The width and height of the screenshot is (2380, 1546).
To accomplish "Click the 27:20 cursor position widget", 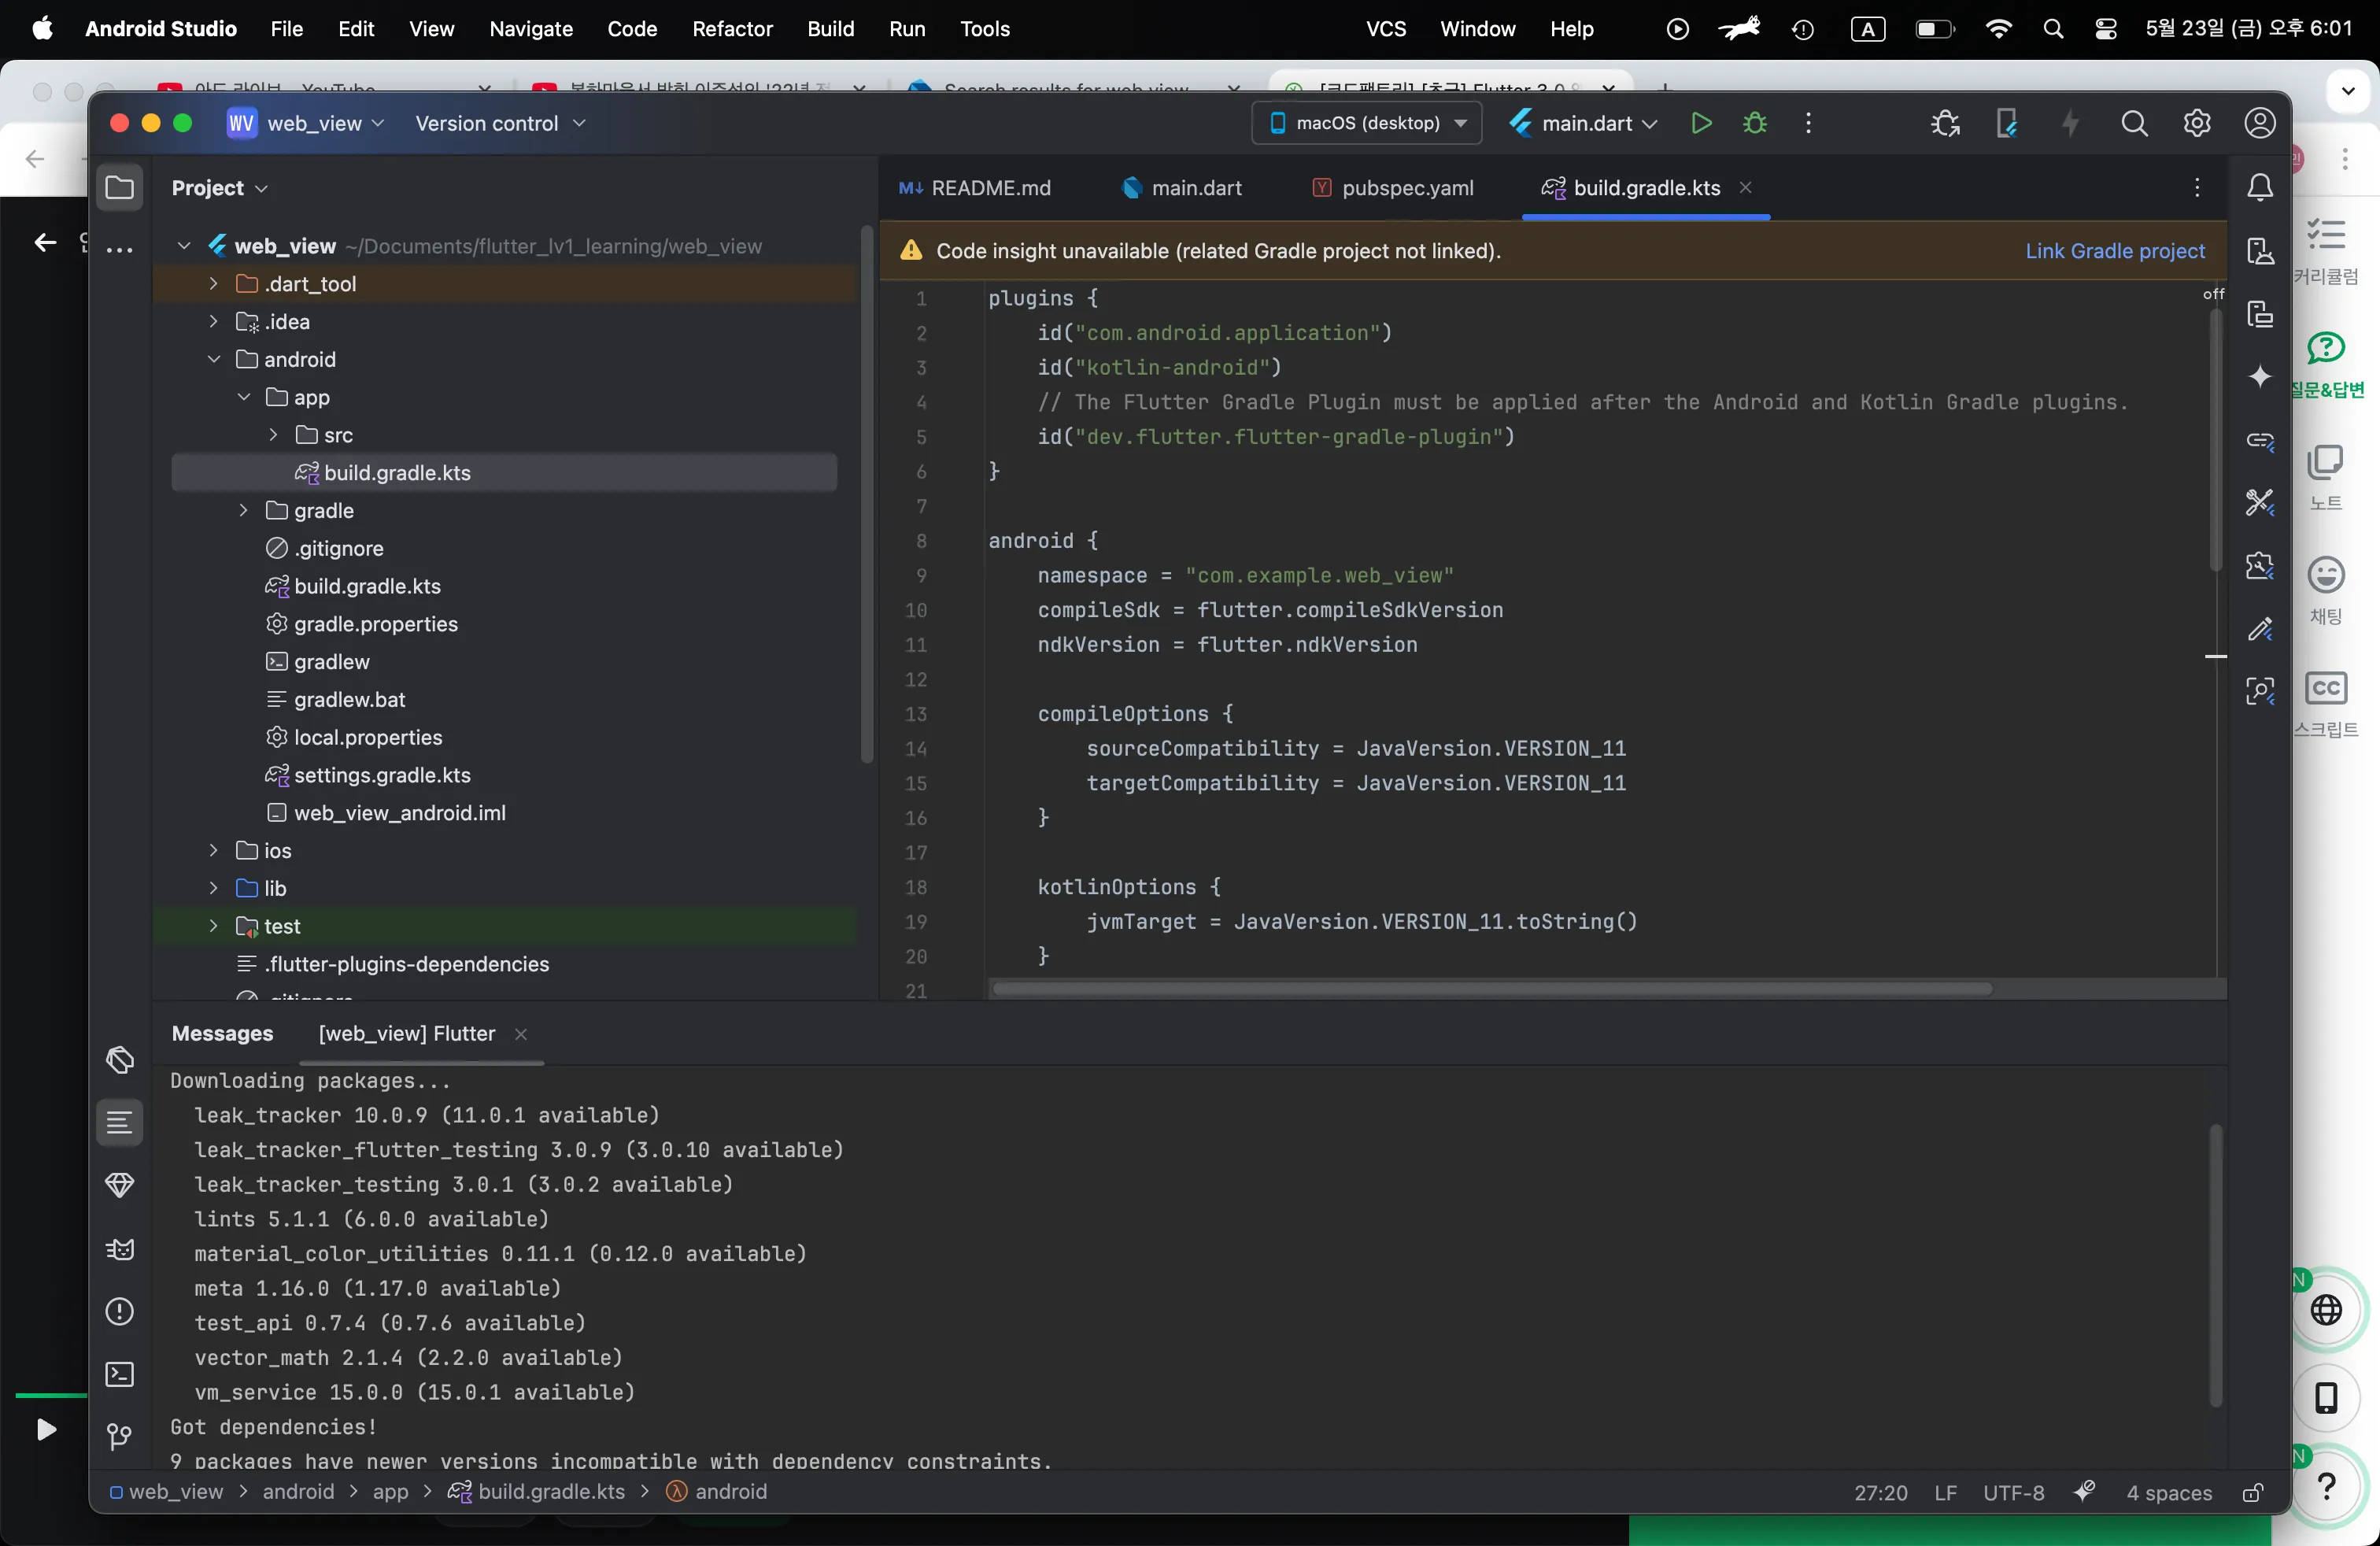I will [x=1881, y=1493].
